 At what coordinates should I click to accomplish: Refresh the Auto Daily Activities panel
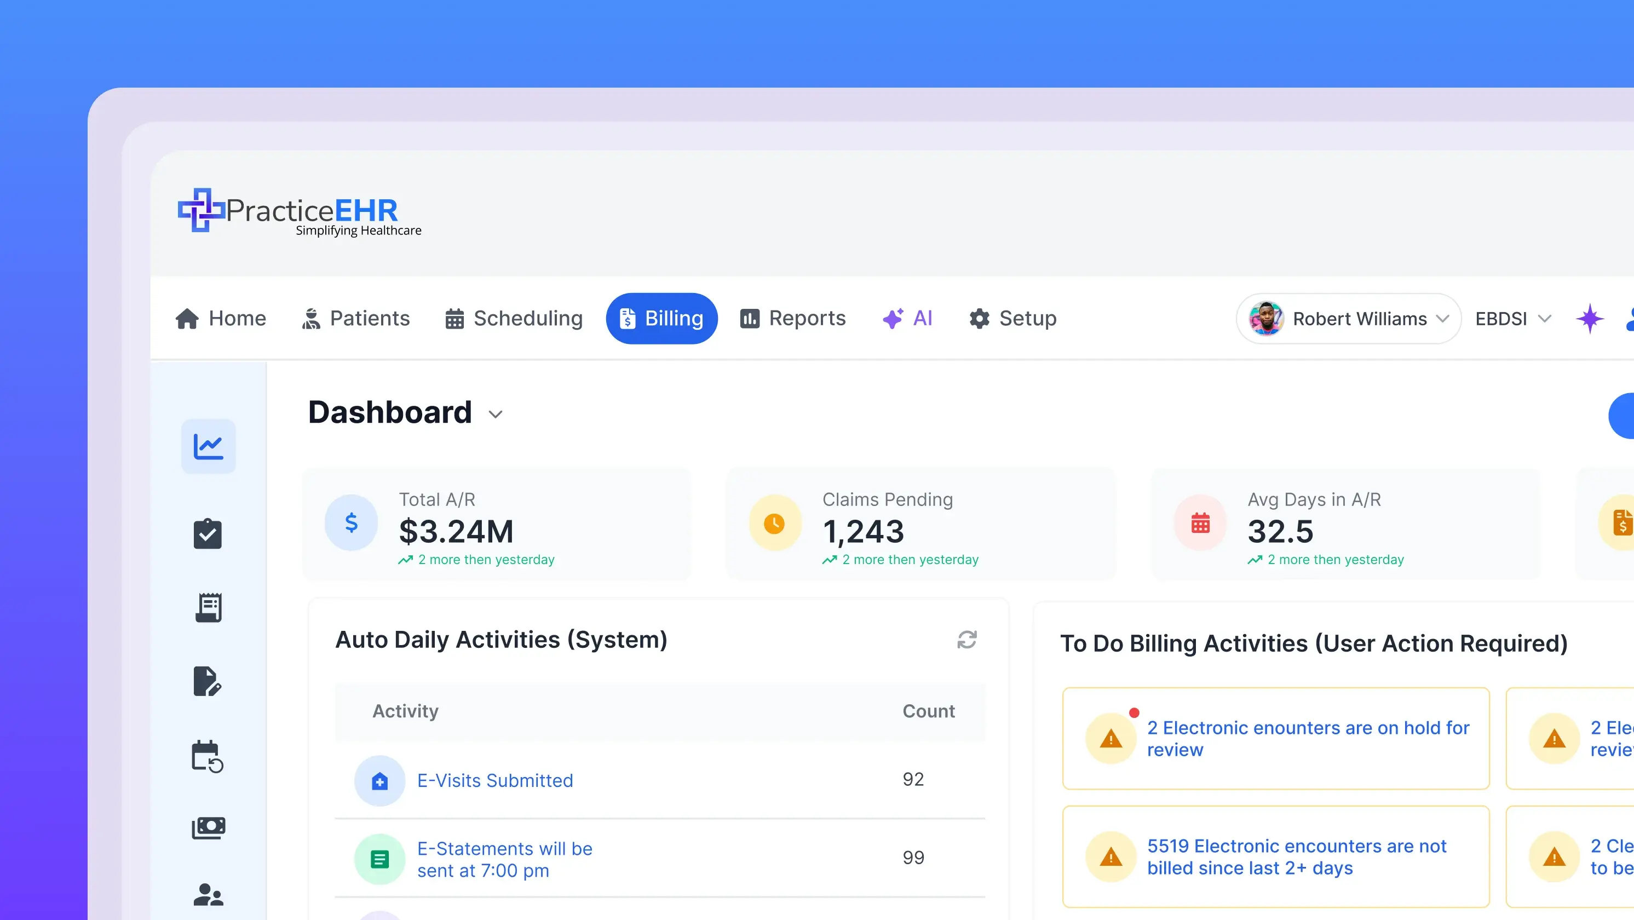click(966, 640)
